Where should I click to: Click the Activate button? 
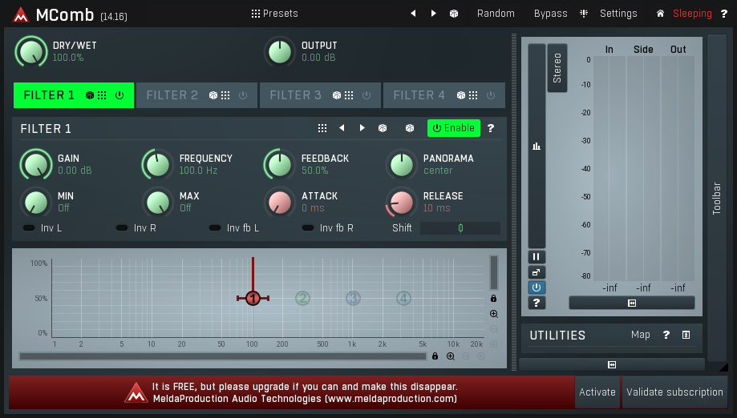tap(597, 392)
